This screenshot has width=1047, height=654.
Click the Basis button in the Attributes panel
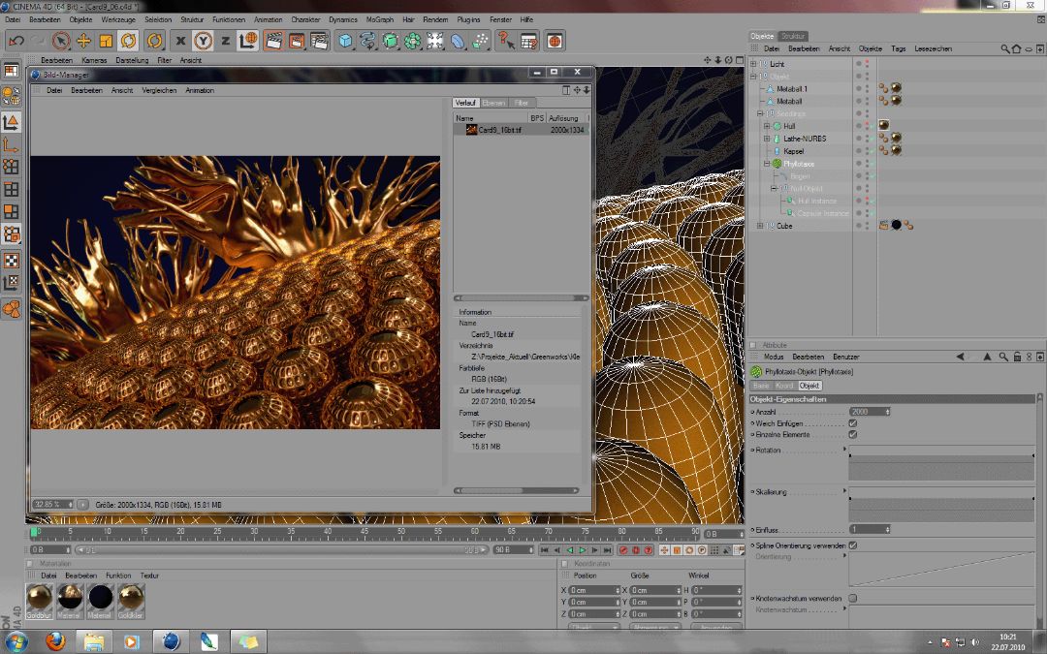point(762,386)
